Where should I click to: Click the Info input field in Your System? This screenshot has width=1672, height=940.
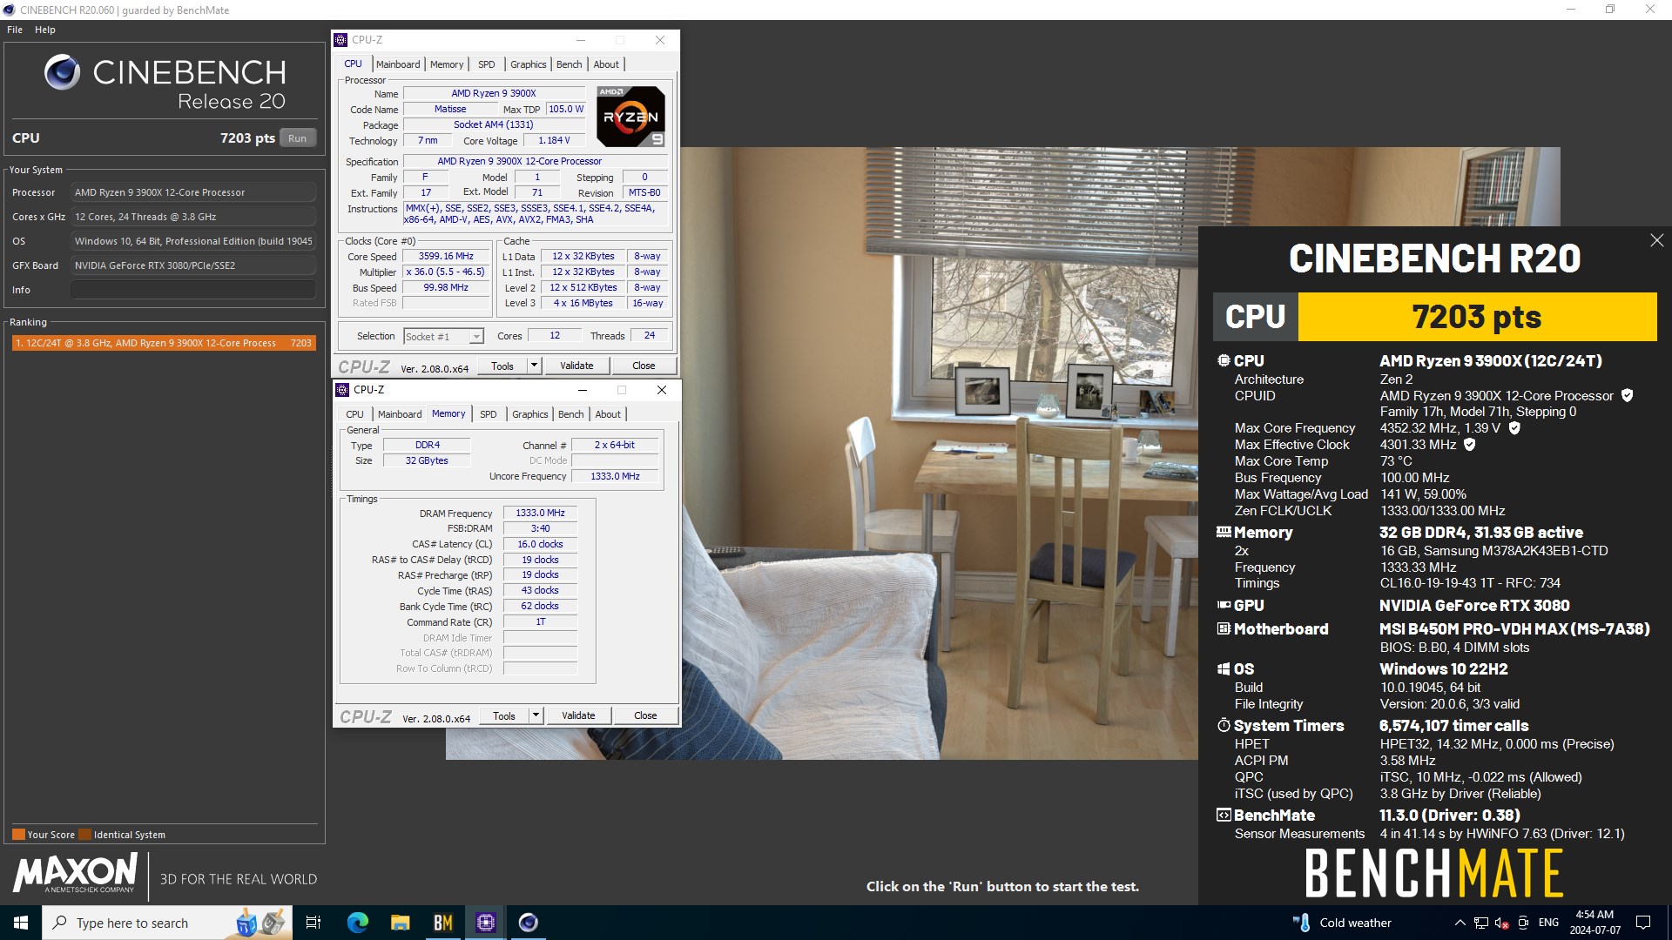coord(193,290)
